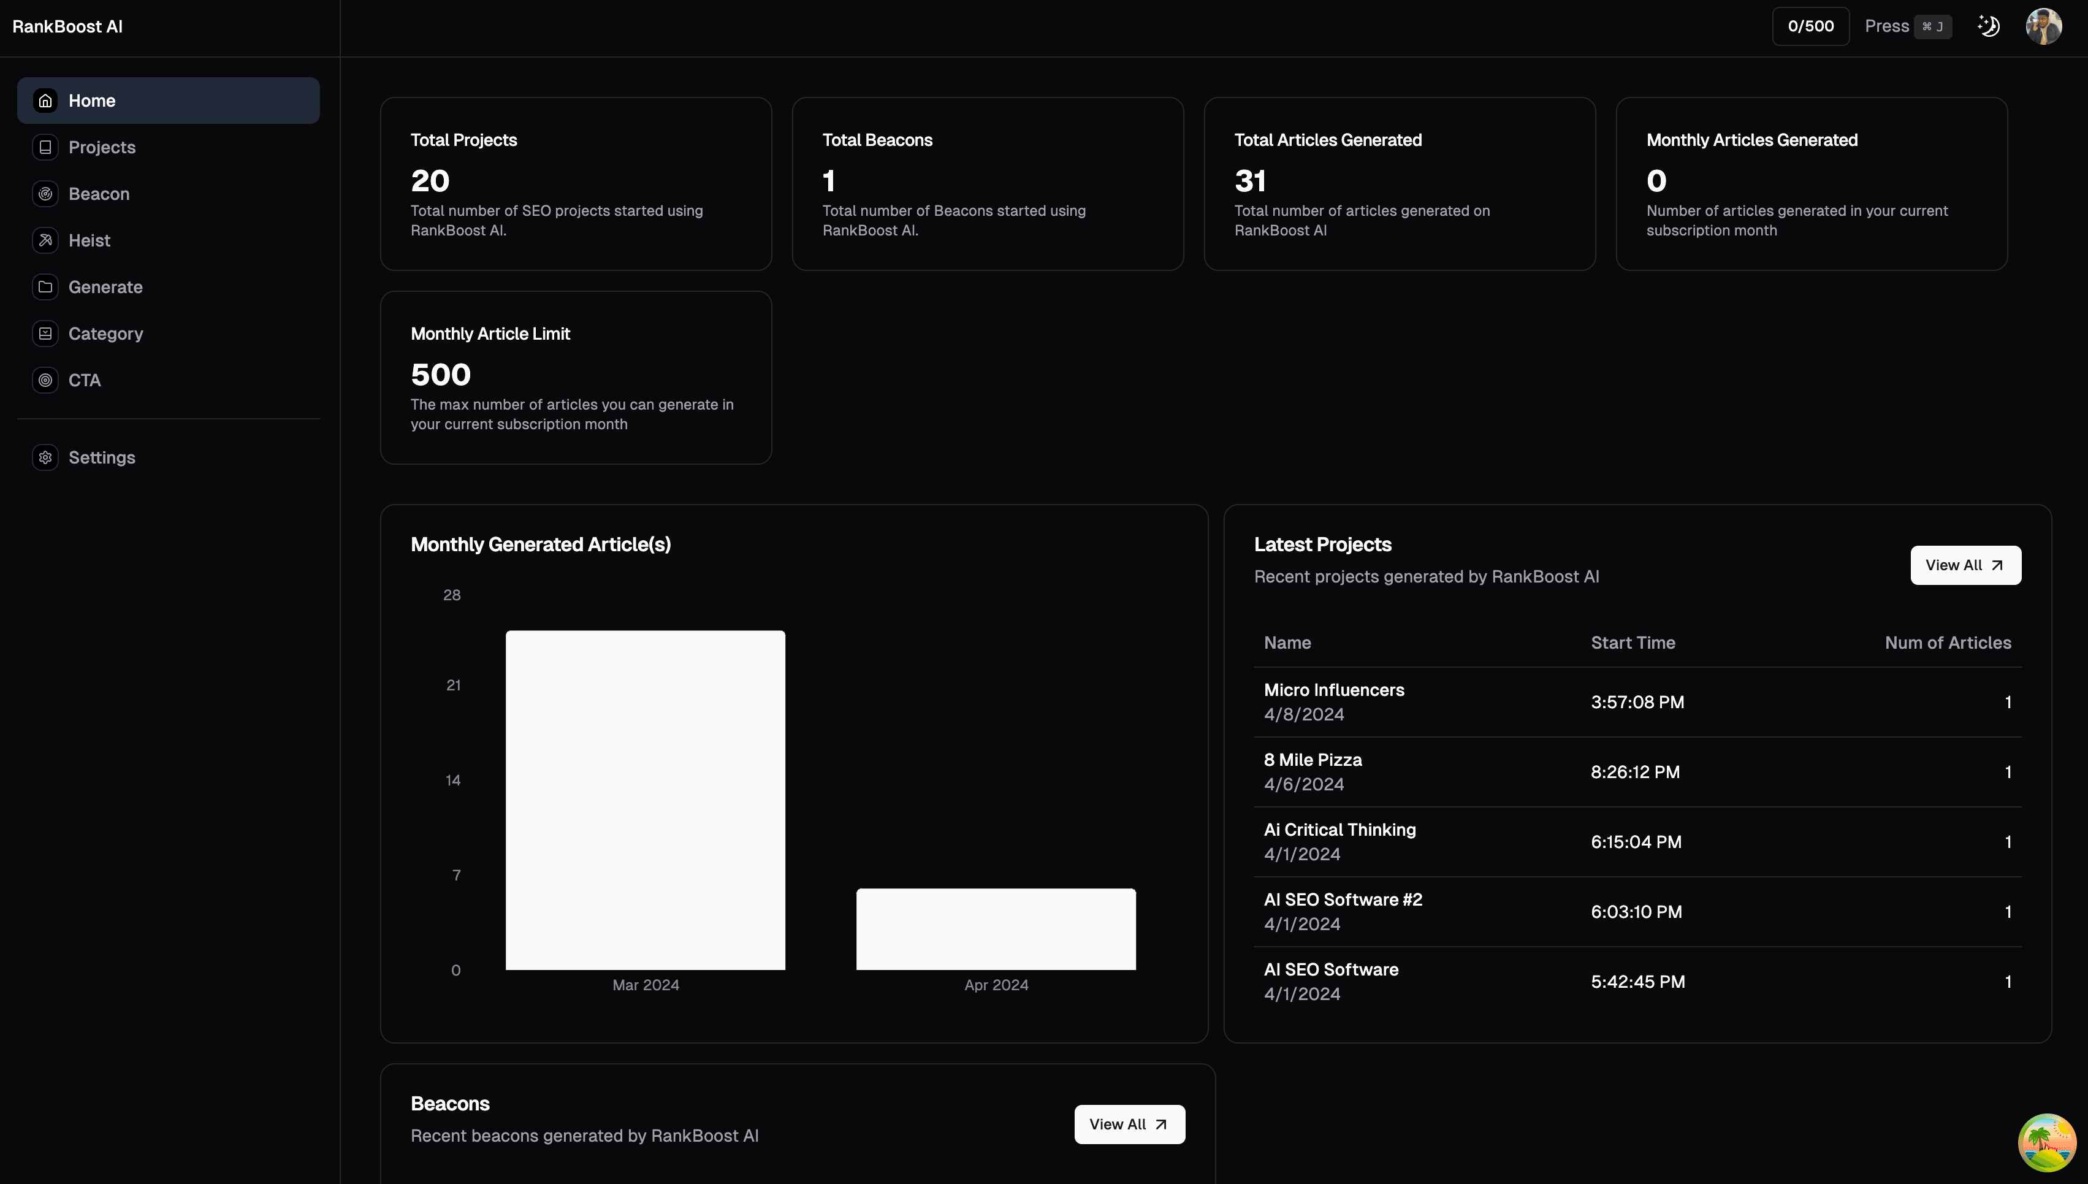Open the Micro Influencers project row

[1334, 701]
